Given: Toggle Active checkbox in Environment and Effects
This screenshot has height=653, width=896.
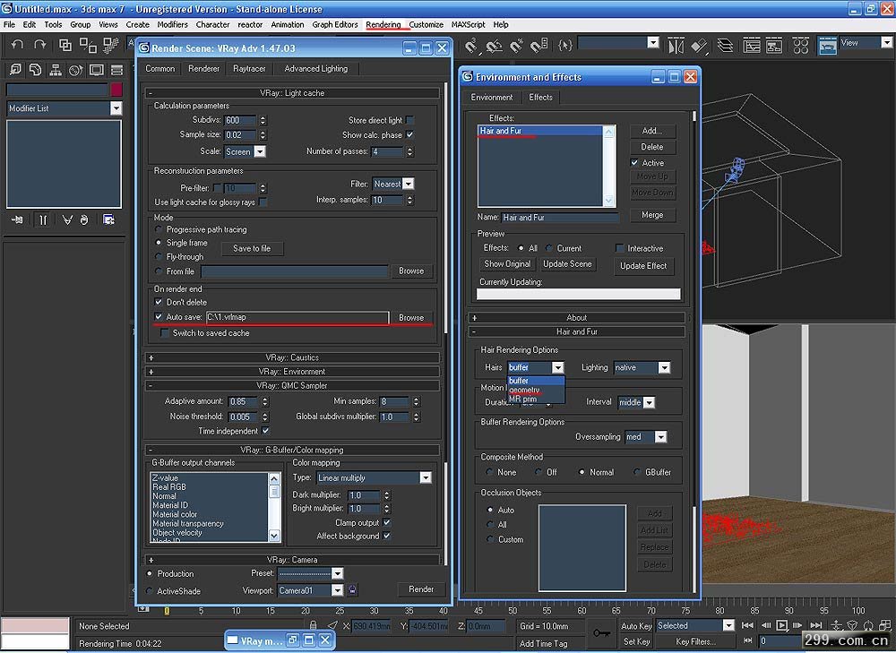Looking at the screenshot, I should tap(634, 162).
